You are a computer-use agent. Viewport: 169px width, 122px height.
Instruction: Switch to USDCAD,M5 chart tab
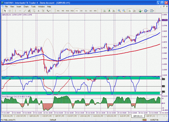pyautogui.click(x=85, y=116)
